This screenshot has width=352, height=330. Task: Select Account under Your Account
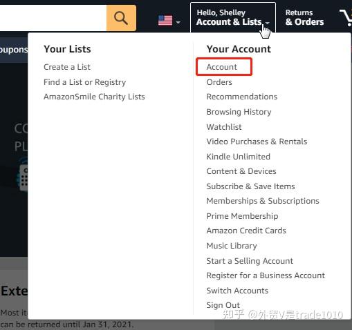[x=222, y=67]
